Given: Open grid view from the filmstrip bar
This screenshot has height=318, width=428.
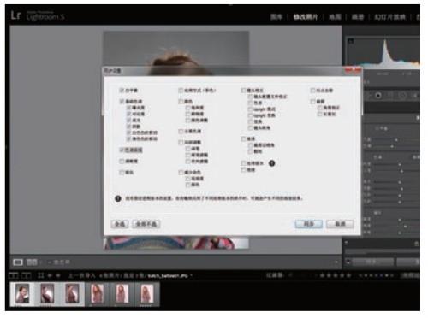Looking at the screenshot, I should [x=41, y=275].
